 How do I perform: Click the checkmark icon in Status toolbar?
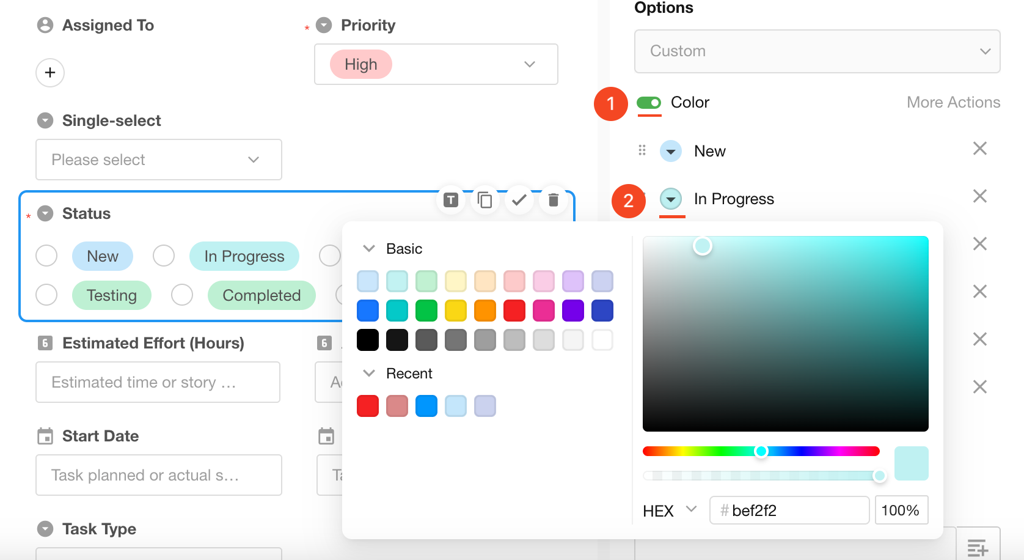click(x=519, y=200)
